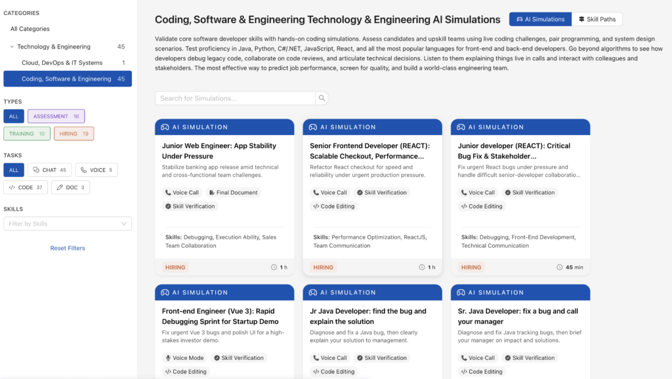Click Code Editing icon tag on Senior Frontend card
Image resolution: width=672 pixels, height=379 pixels.
click(x=316, y=207)
